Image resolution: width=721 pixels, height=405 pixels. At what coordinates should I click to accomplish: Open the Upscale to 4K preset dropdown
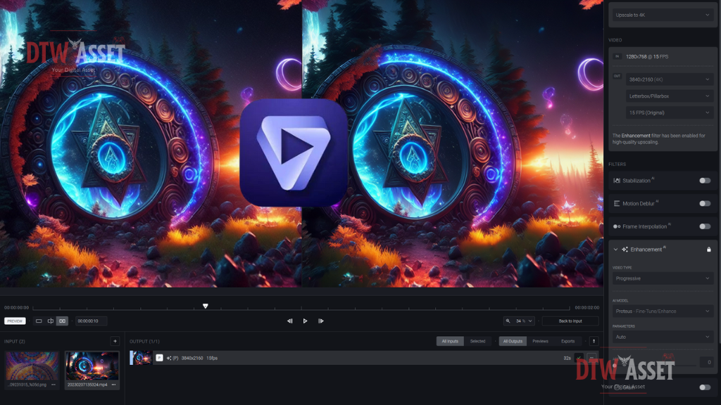click(662, 15)
